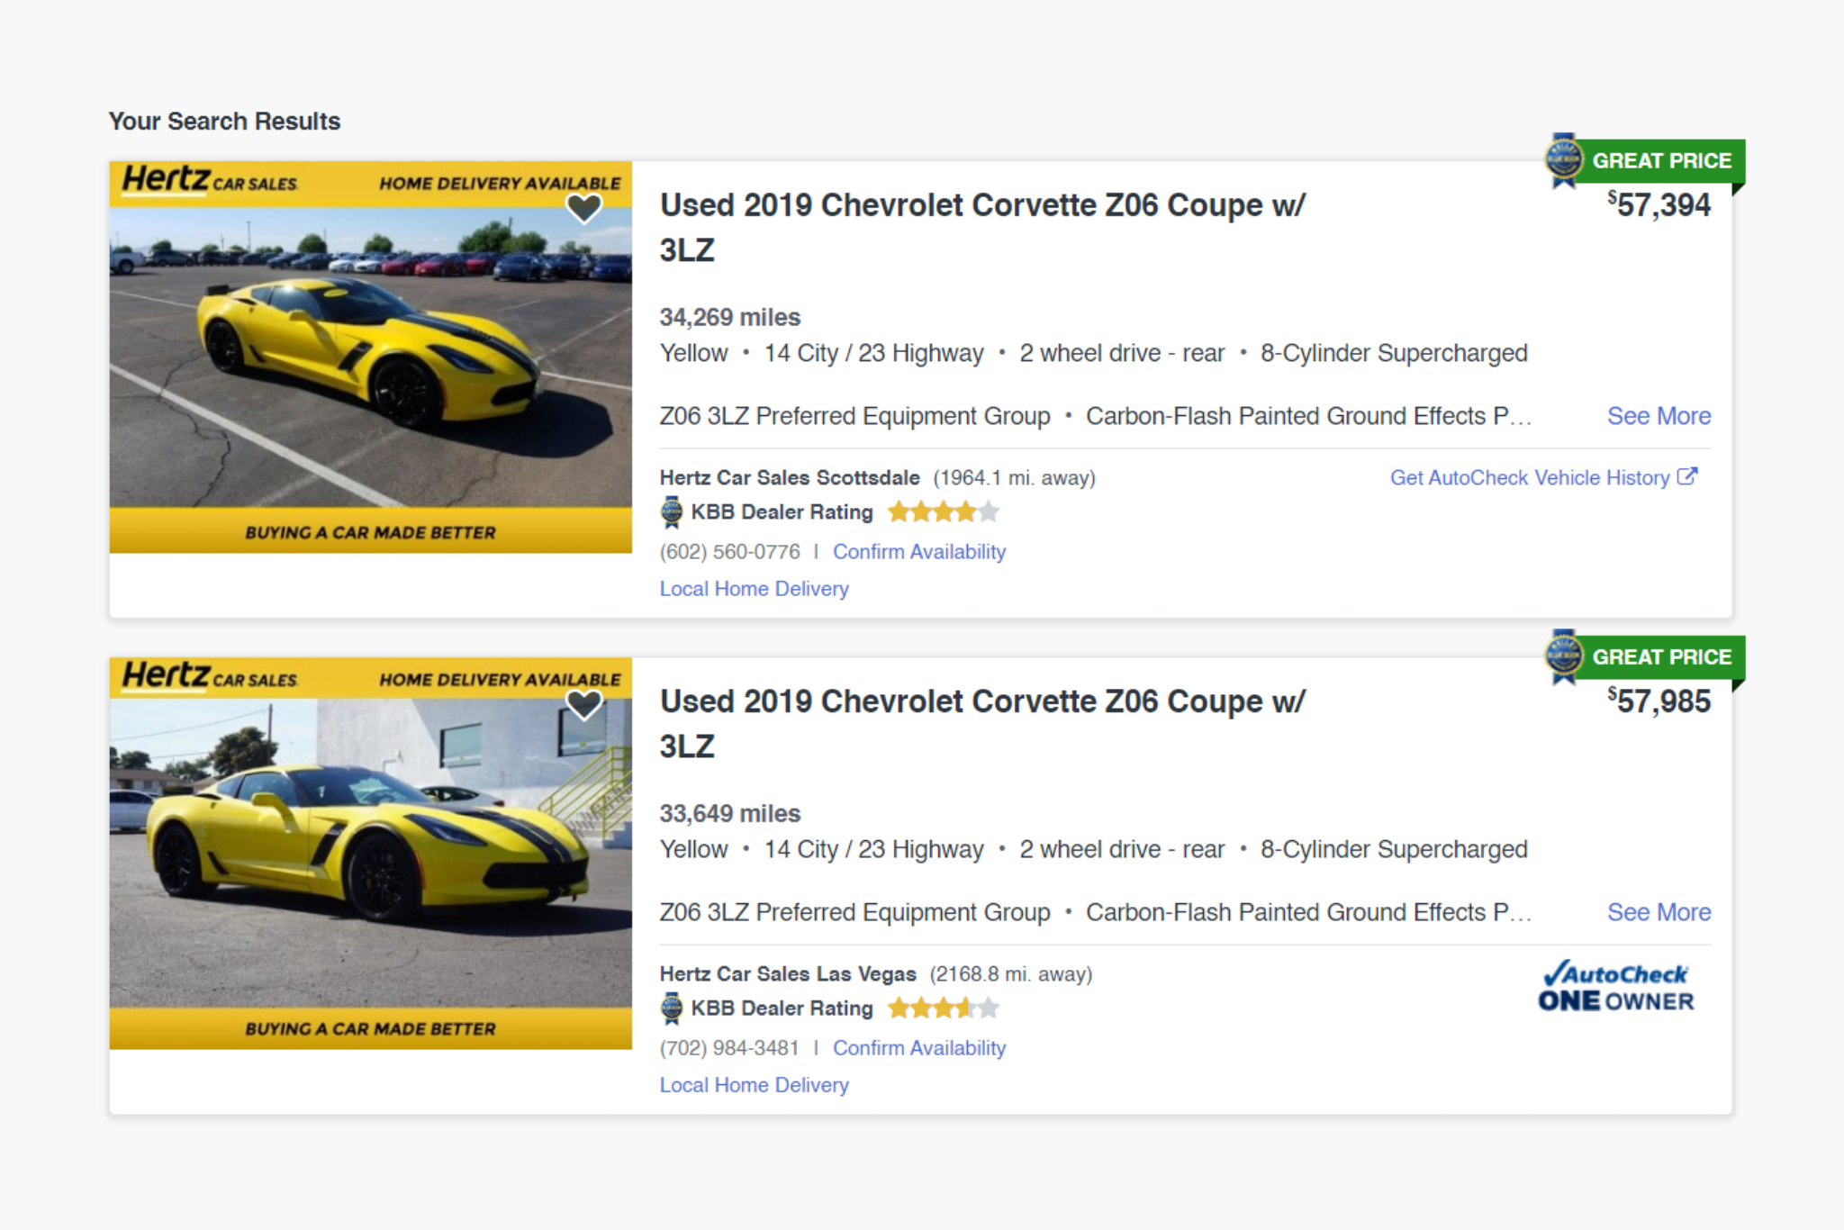Click the four-star rating for Hertz Scottsdale
Screen dimensions: 1844x1230
point(943,512)
